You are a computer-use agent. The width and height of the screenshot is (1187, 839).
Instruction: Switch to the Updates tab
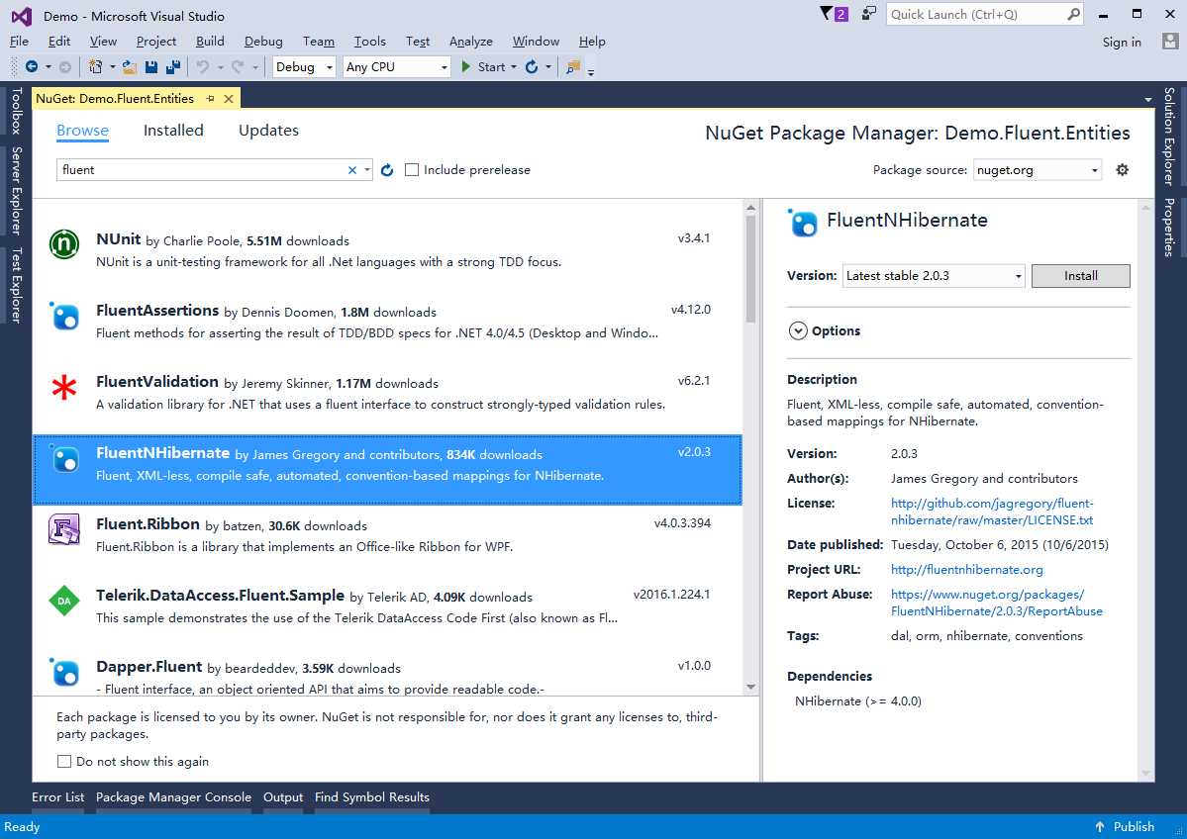pos(268,131)
